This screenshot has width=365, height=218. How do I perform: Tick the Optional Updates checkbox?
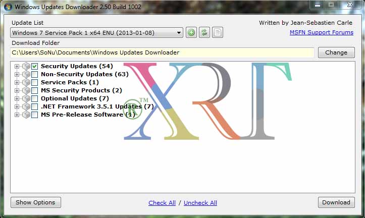click(x=35, y=98)
